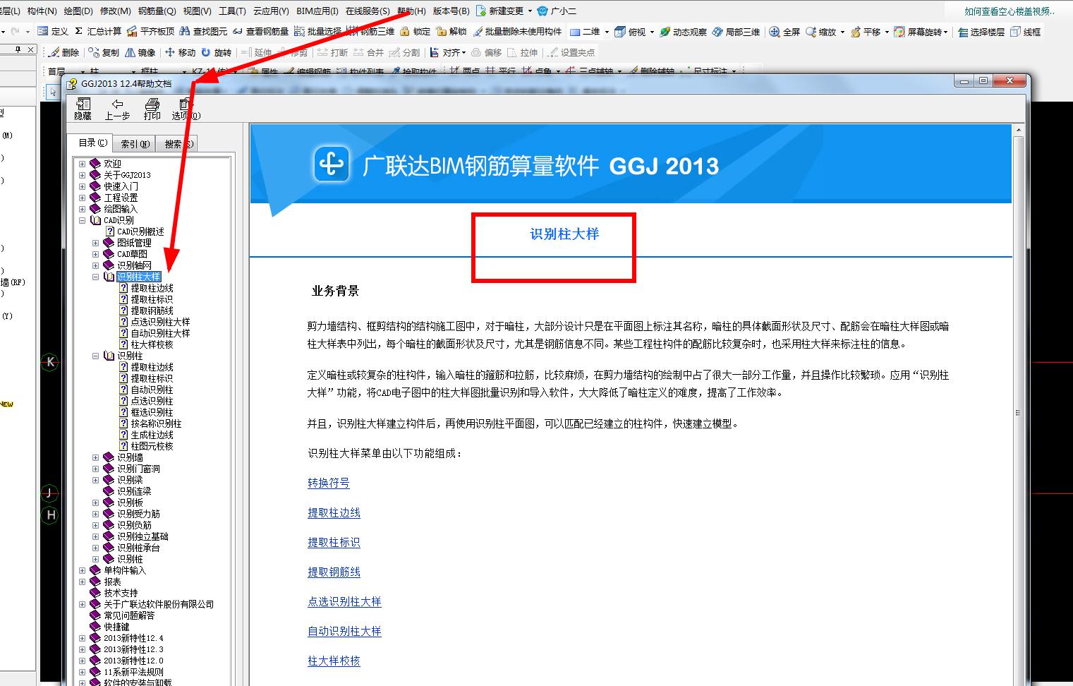This screenshot has height=686, width=1073.
Task: Select 常见问题解答 in help tree
Action: pos(129,615)
